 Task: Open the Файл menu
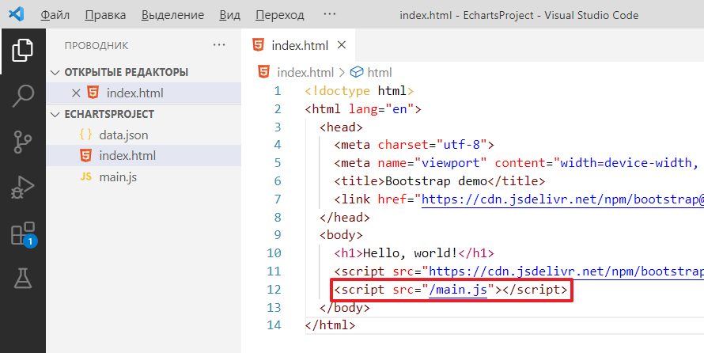click(54, 15)
